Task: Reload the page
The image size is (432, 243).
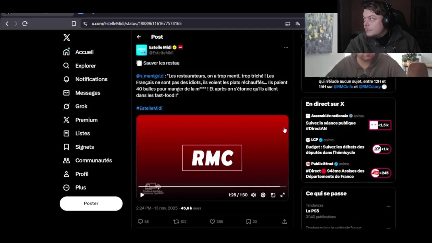Action: (x=25, y=24)
